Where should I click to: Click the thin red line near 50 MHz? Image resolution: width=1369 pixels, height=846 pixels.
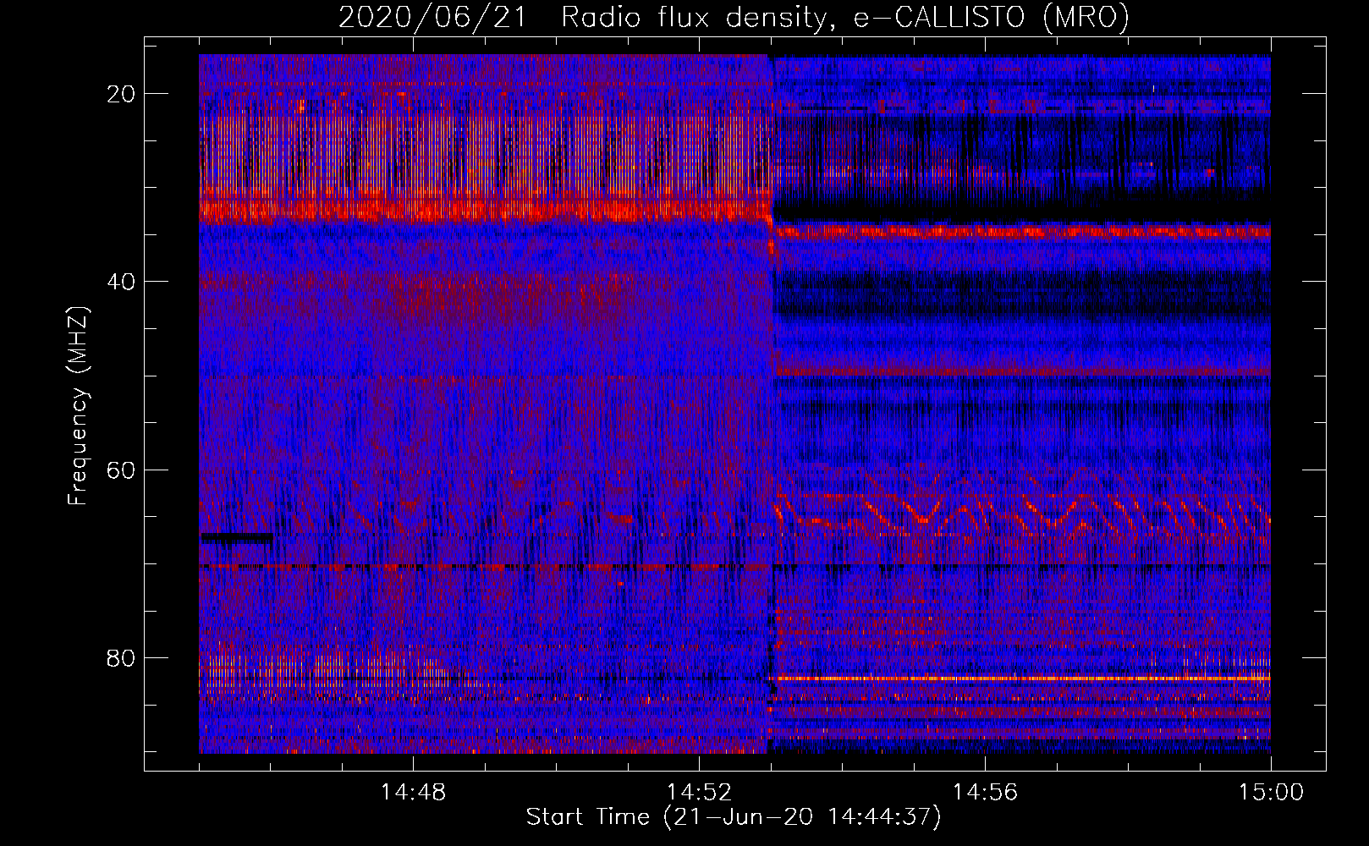[1015, 371]
